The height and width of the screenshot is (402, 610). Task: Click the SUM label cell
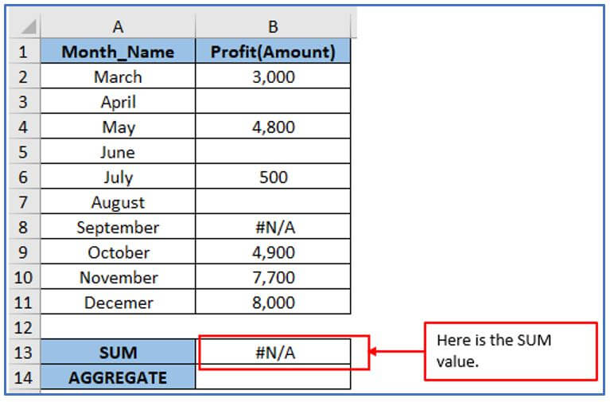(x=118, y=352)
